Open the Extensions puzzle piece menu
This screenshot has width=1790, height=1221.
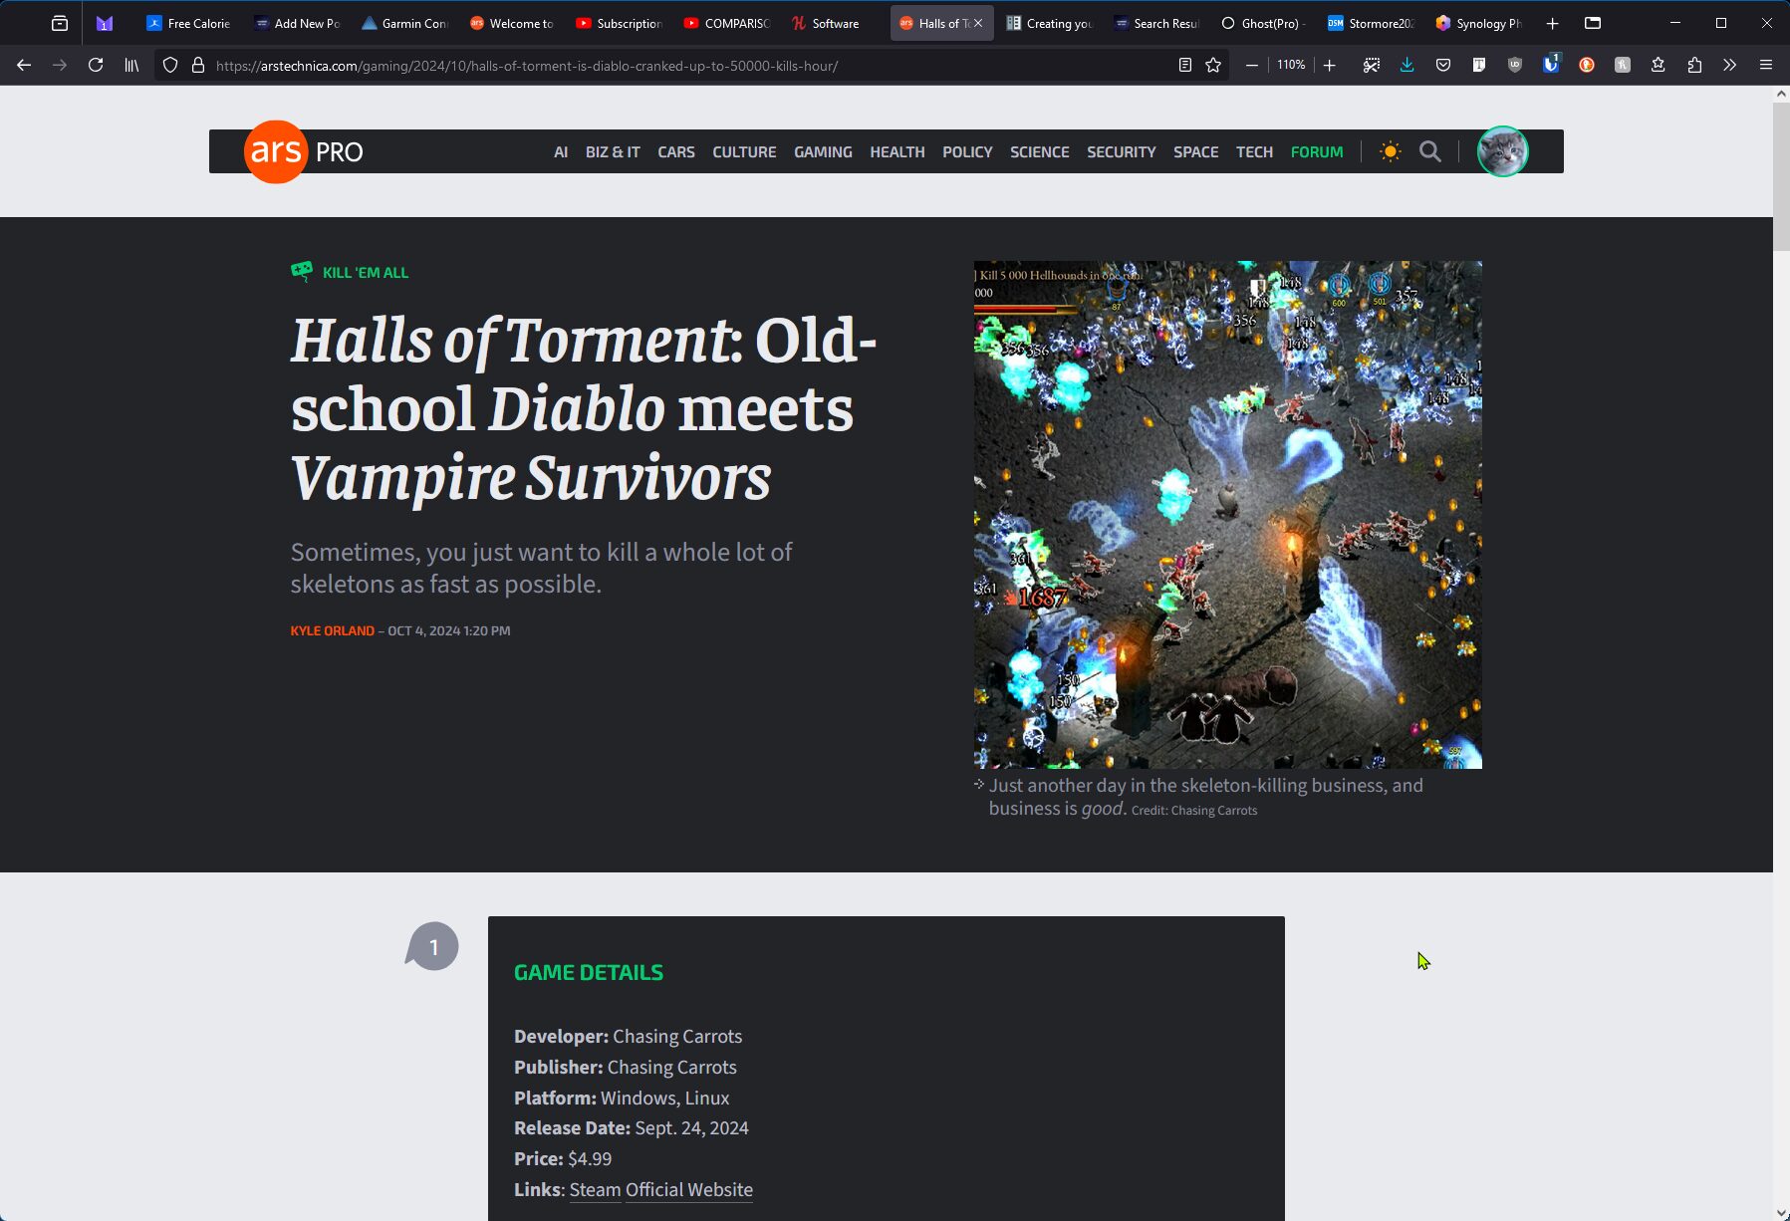point(1694,65)
